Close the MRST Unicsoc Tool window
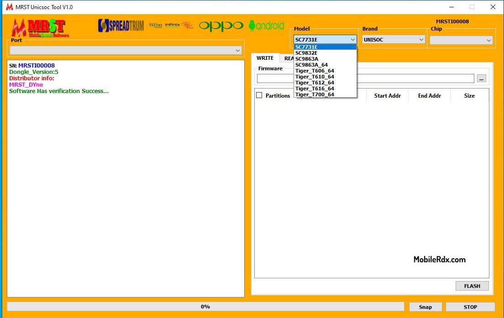The image size is (504, 318). coord(493,7)
